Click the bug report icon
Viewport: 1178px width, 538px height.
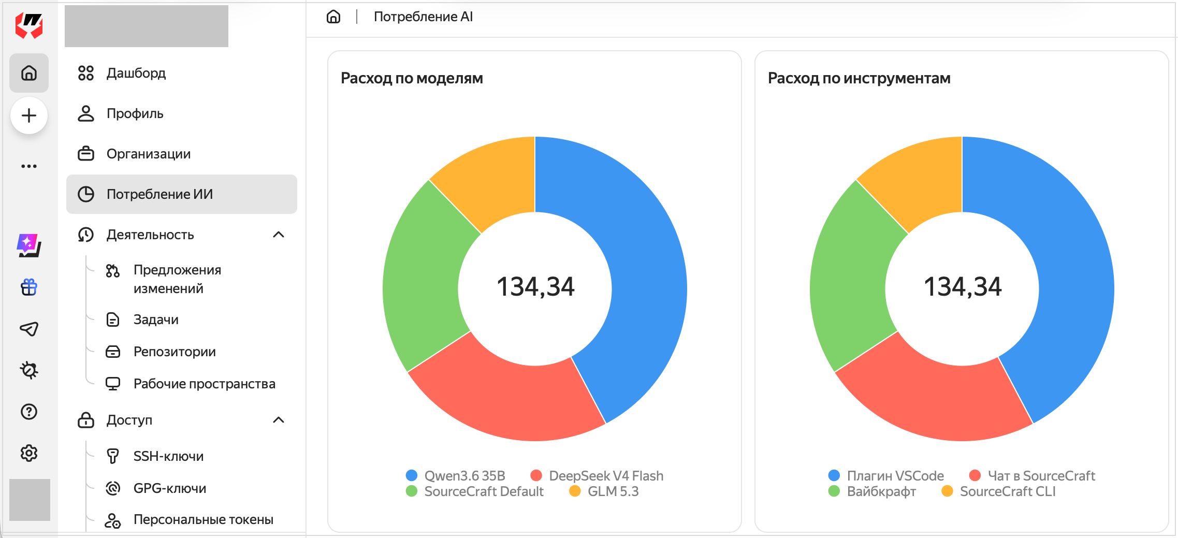point(29,370)
